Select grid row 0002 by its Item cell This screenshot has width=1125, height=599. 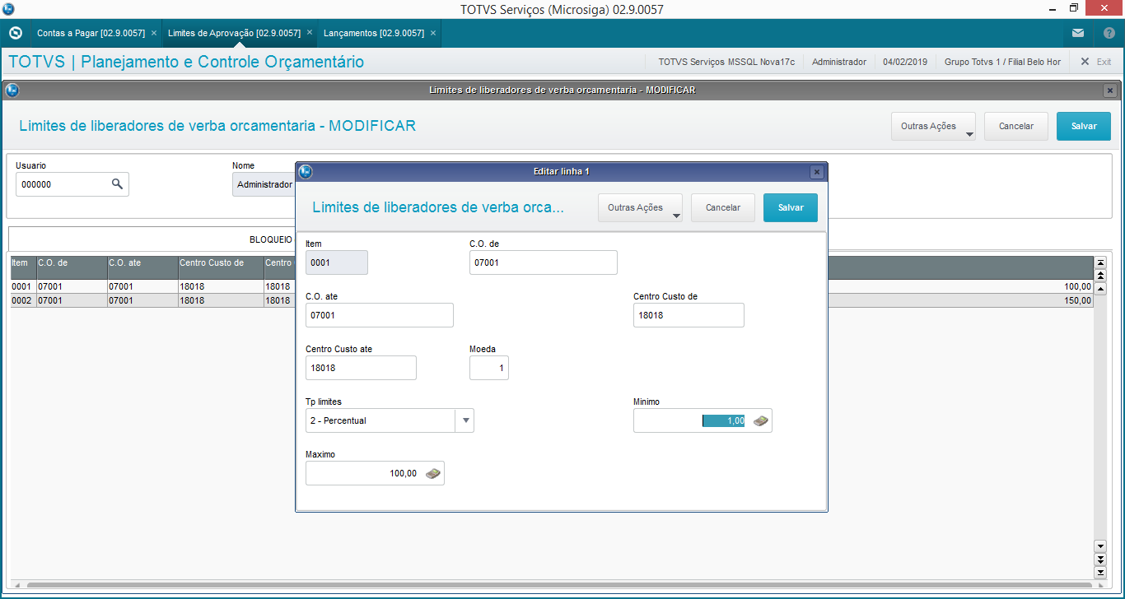click(x=23, y=300)
